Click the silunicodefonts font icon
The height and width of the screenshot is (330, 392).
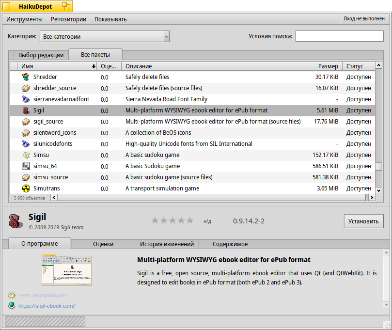pyautogui.click(x=26, y=144)
